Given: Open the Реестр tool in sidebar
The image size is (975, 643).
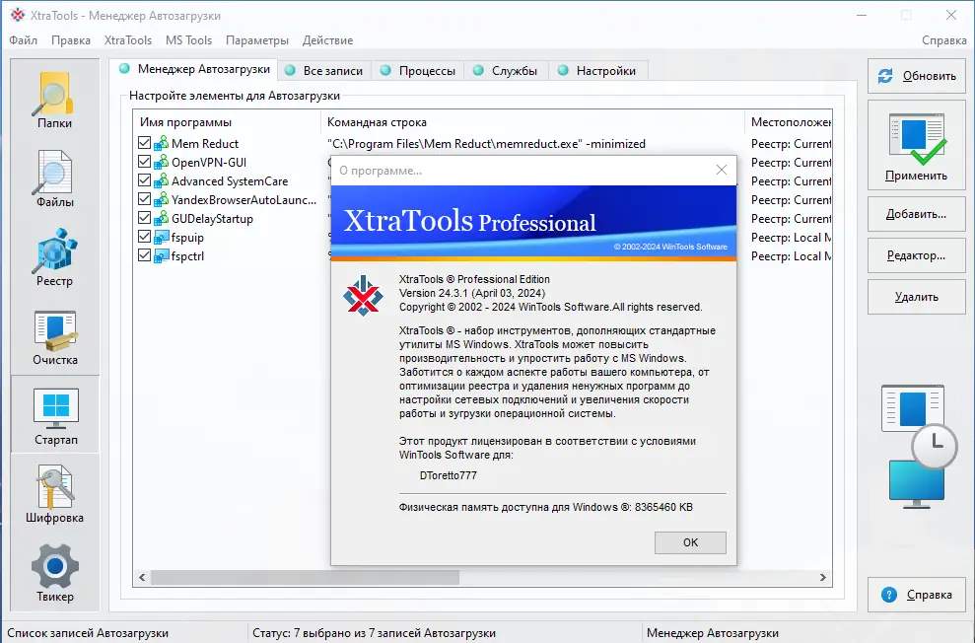Looking at the screenshot, I should point(55,257).
